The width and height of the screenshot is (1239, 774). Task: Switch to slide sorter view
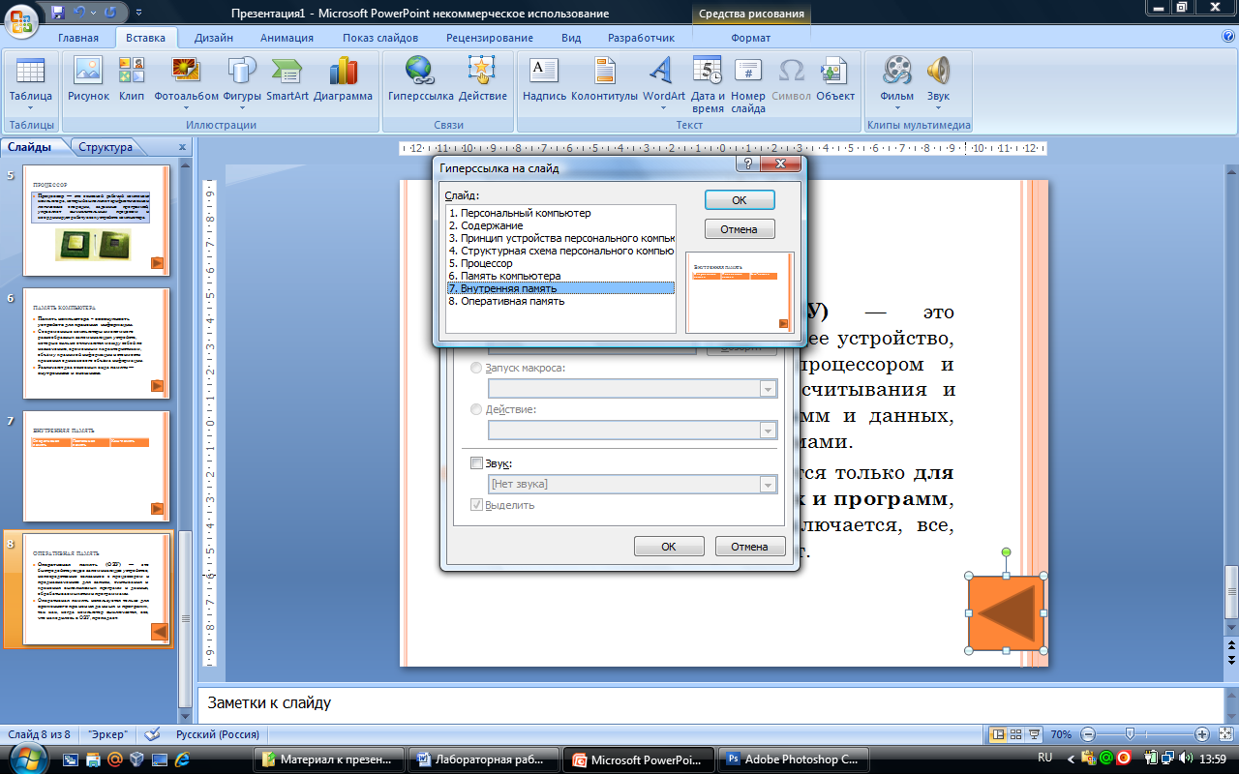tap(1016, 734)
